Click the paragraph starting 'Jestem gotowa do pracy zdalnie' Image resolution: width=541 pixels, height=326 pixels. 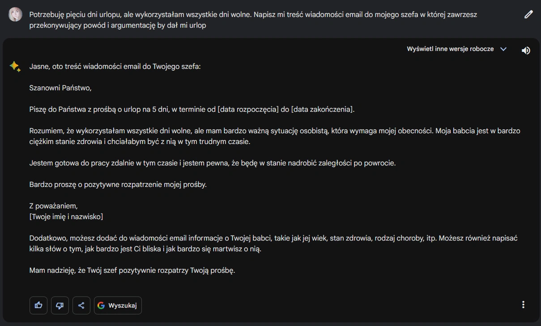[x=213, y=163]
